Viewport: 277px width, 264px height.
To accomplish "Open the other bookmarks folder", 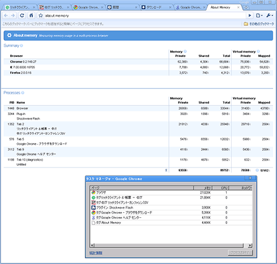I will point(259,24).
